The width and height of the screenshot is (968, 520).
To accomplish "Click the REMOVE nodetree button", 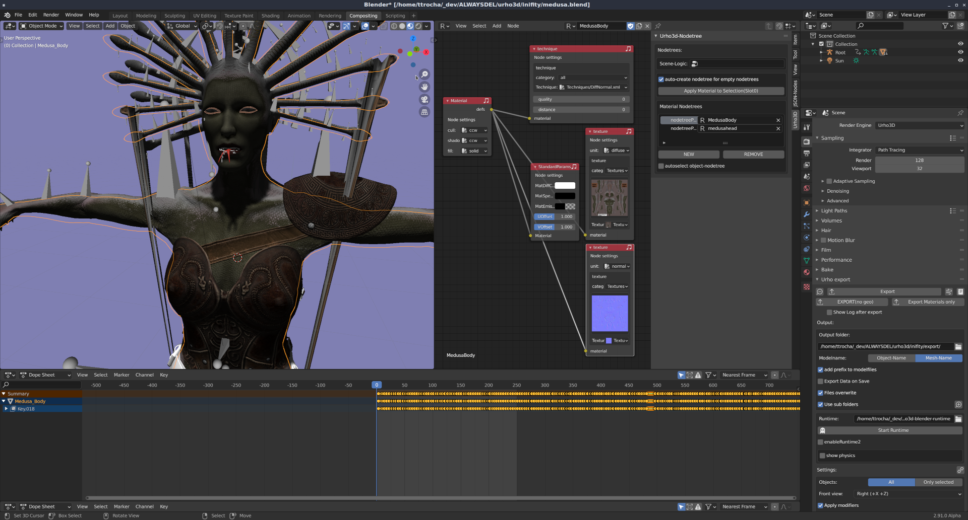I will (753, 155).
